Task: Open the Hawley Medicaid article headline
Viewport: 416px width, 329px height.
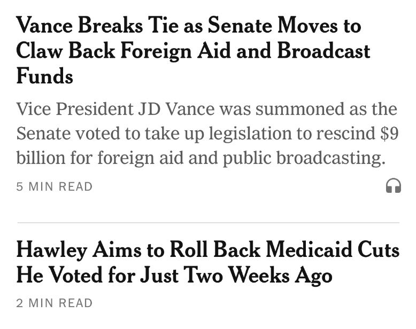Action: pos(207,262)
